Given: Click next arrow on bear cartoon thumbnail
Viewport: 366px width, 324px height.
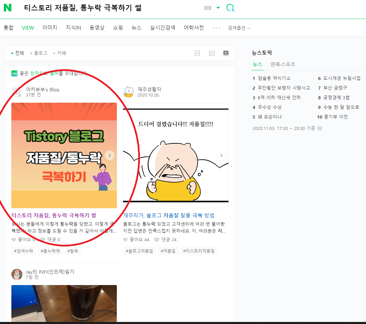Looking at the screenshot, I should click(x=221, y=155).
